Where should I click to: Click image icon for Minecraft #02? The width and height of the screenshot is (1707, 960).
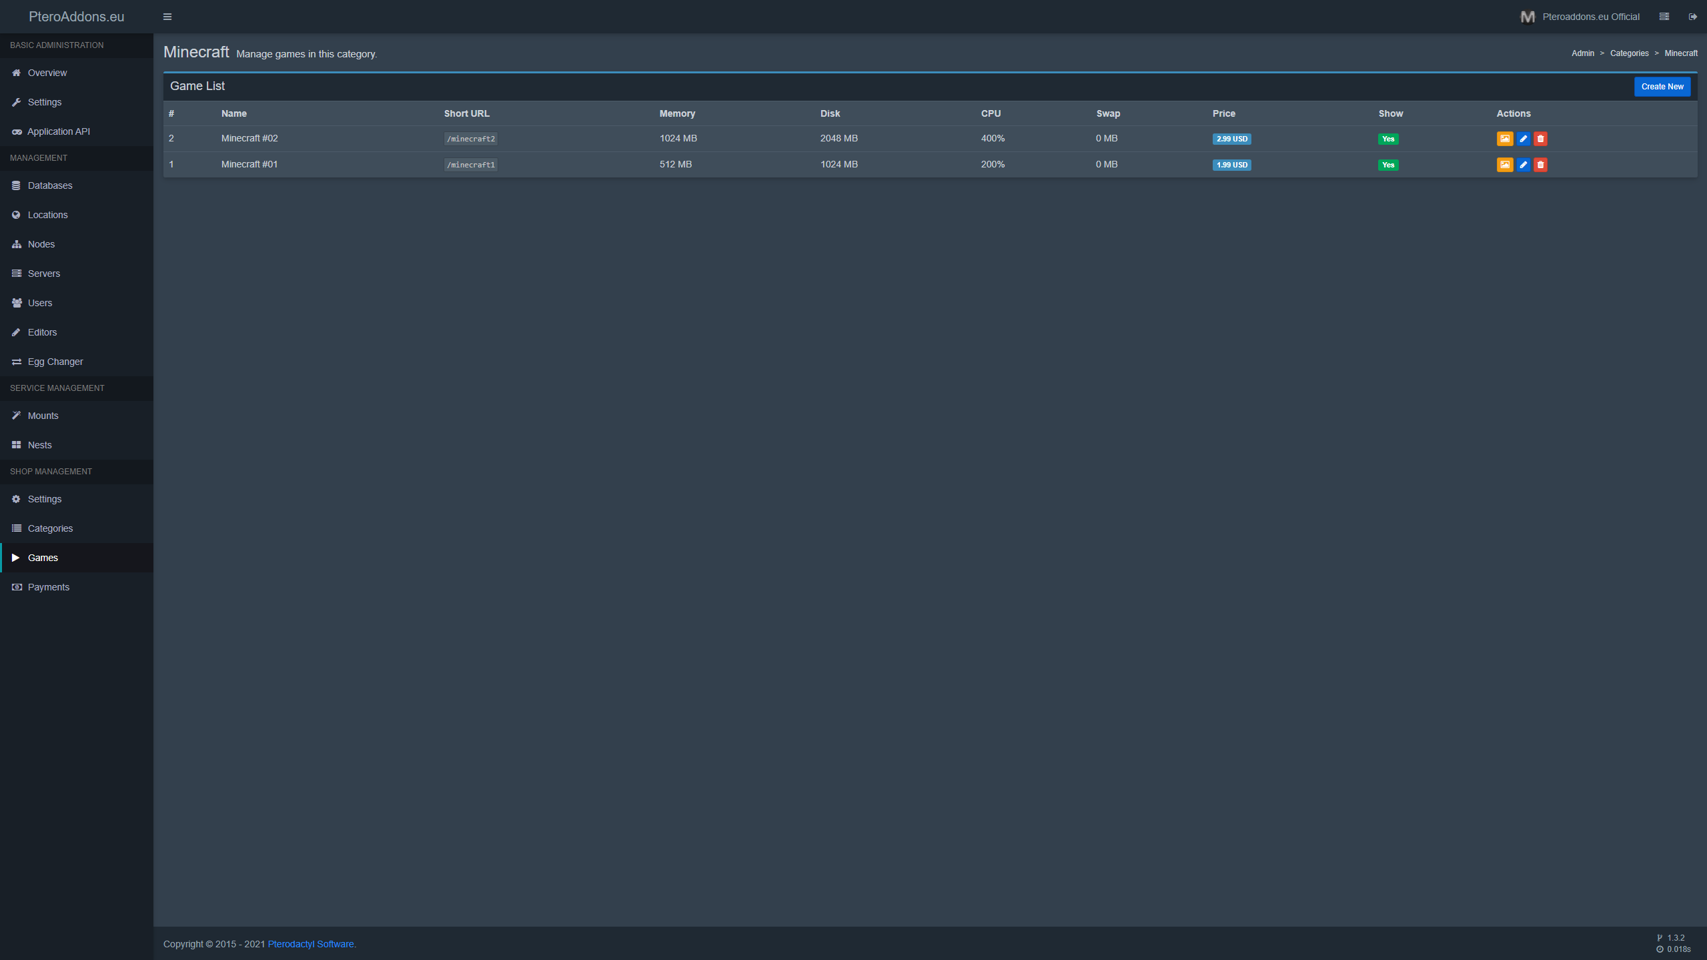tap(1504, 139)
